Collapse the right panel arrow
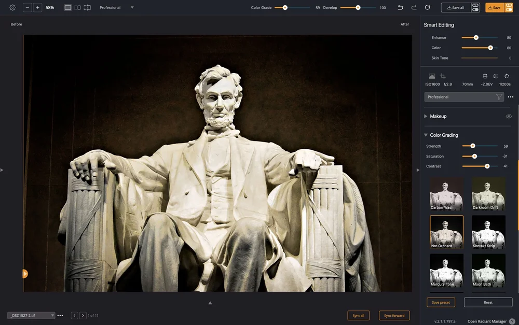The image size is (519, 325). coord(418,170)
